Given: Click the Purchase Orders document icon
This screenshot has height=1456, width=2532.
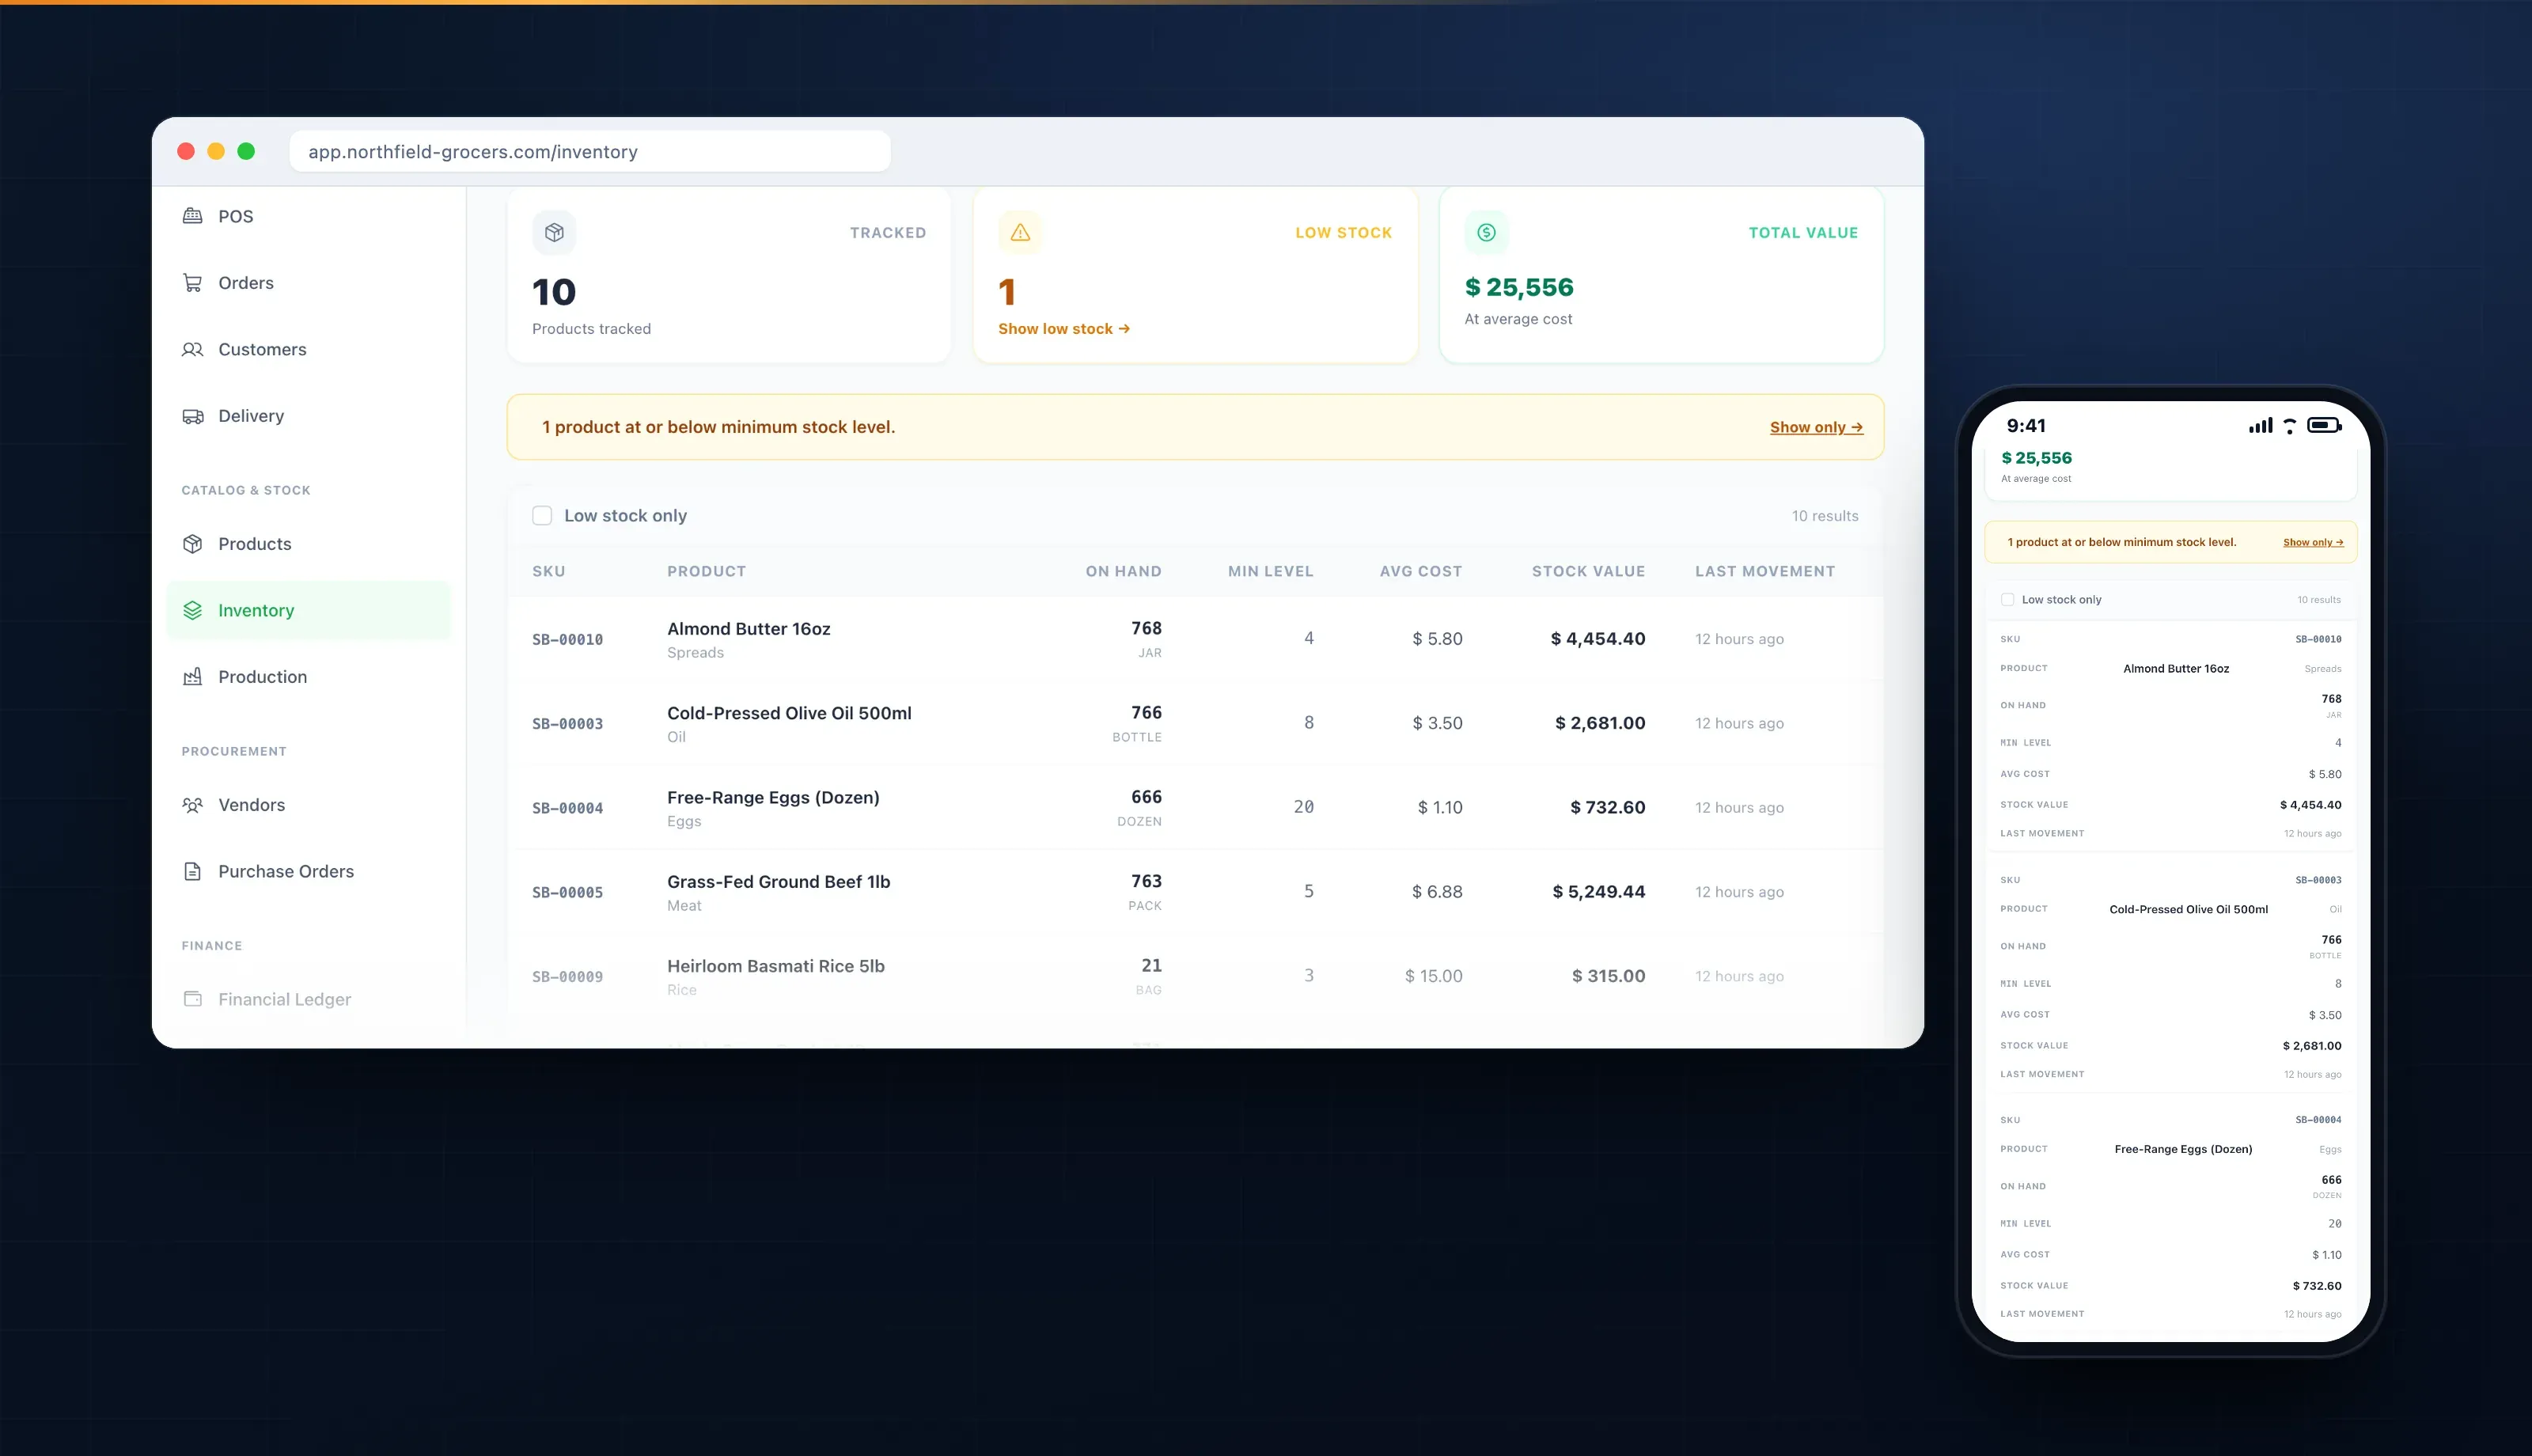Looking at the screenshot, I should point(193,871).
